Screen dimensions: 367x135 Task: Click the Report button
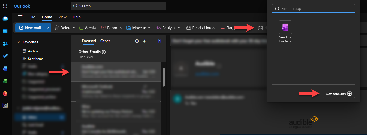(110, 28)
